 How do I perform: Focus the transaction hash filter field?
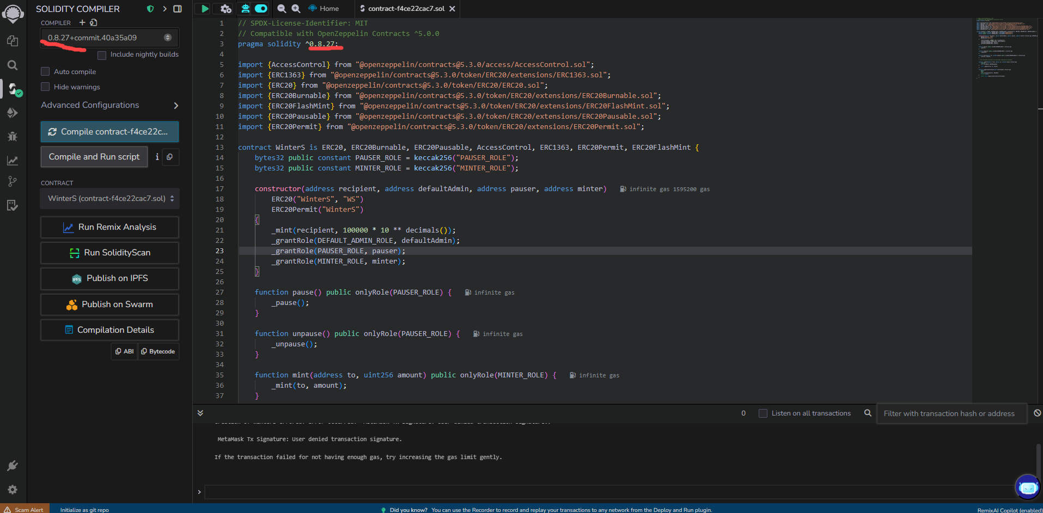[951, 413]
